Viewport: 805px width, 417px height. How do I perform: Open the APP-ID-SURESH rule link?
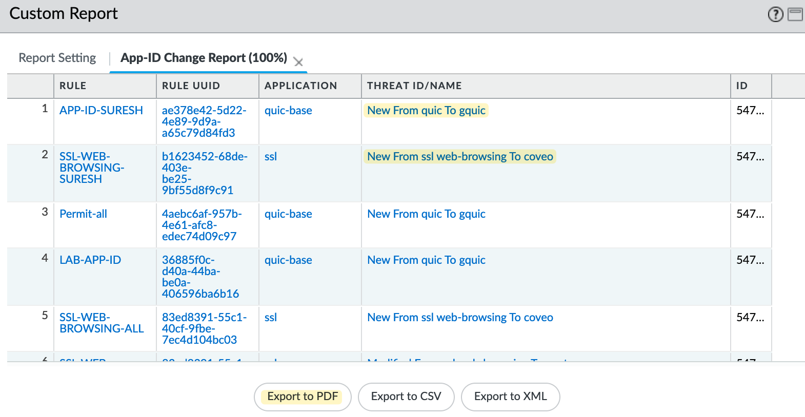(101, 111)
